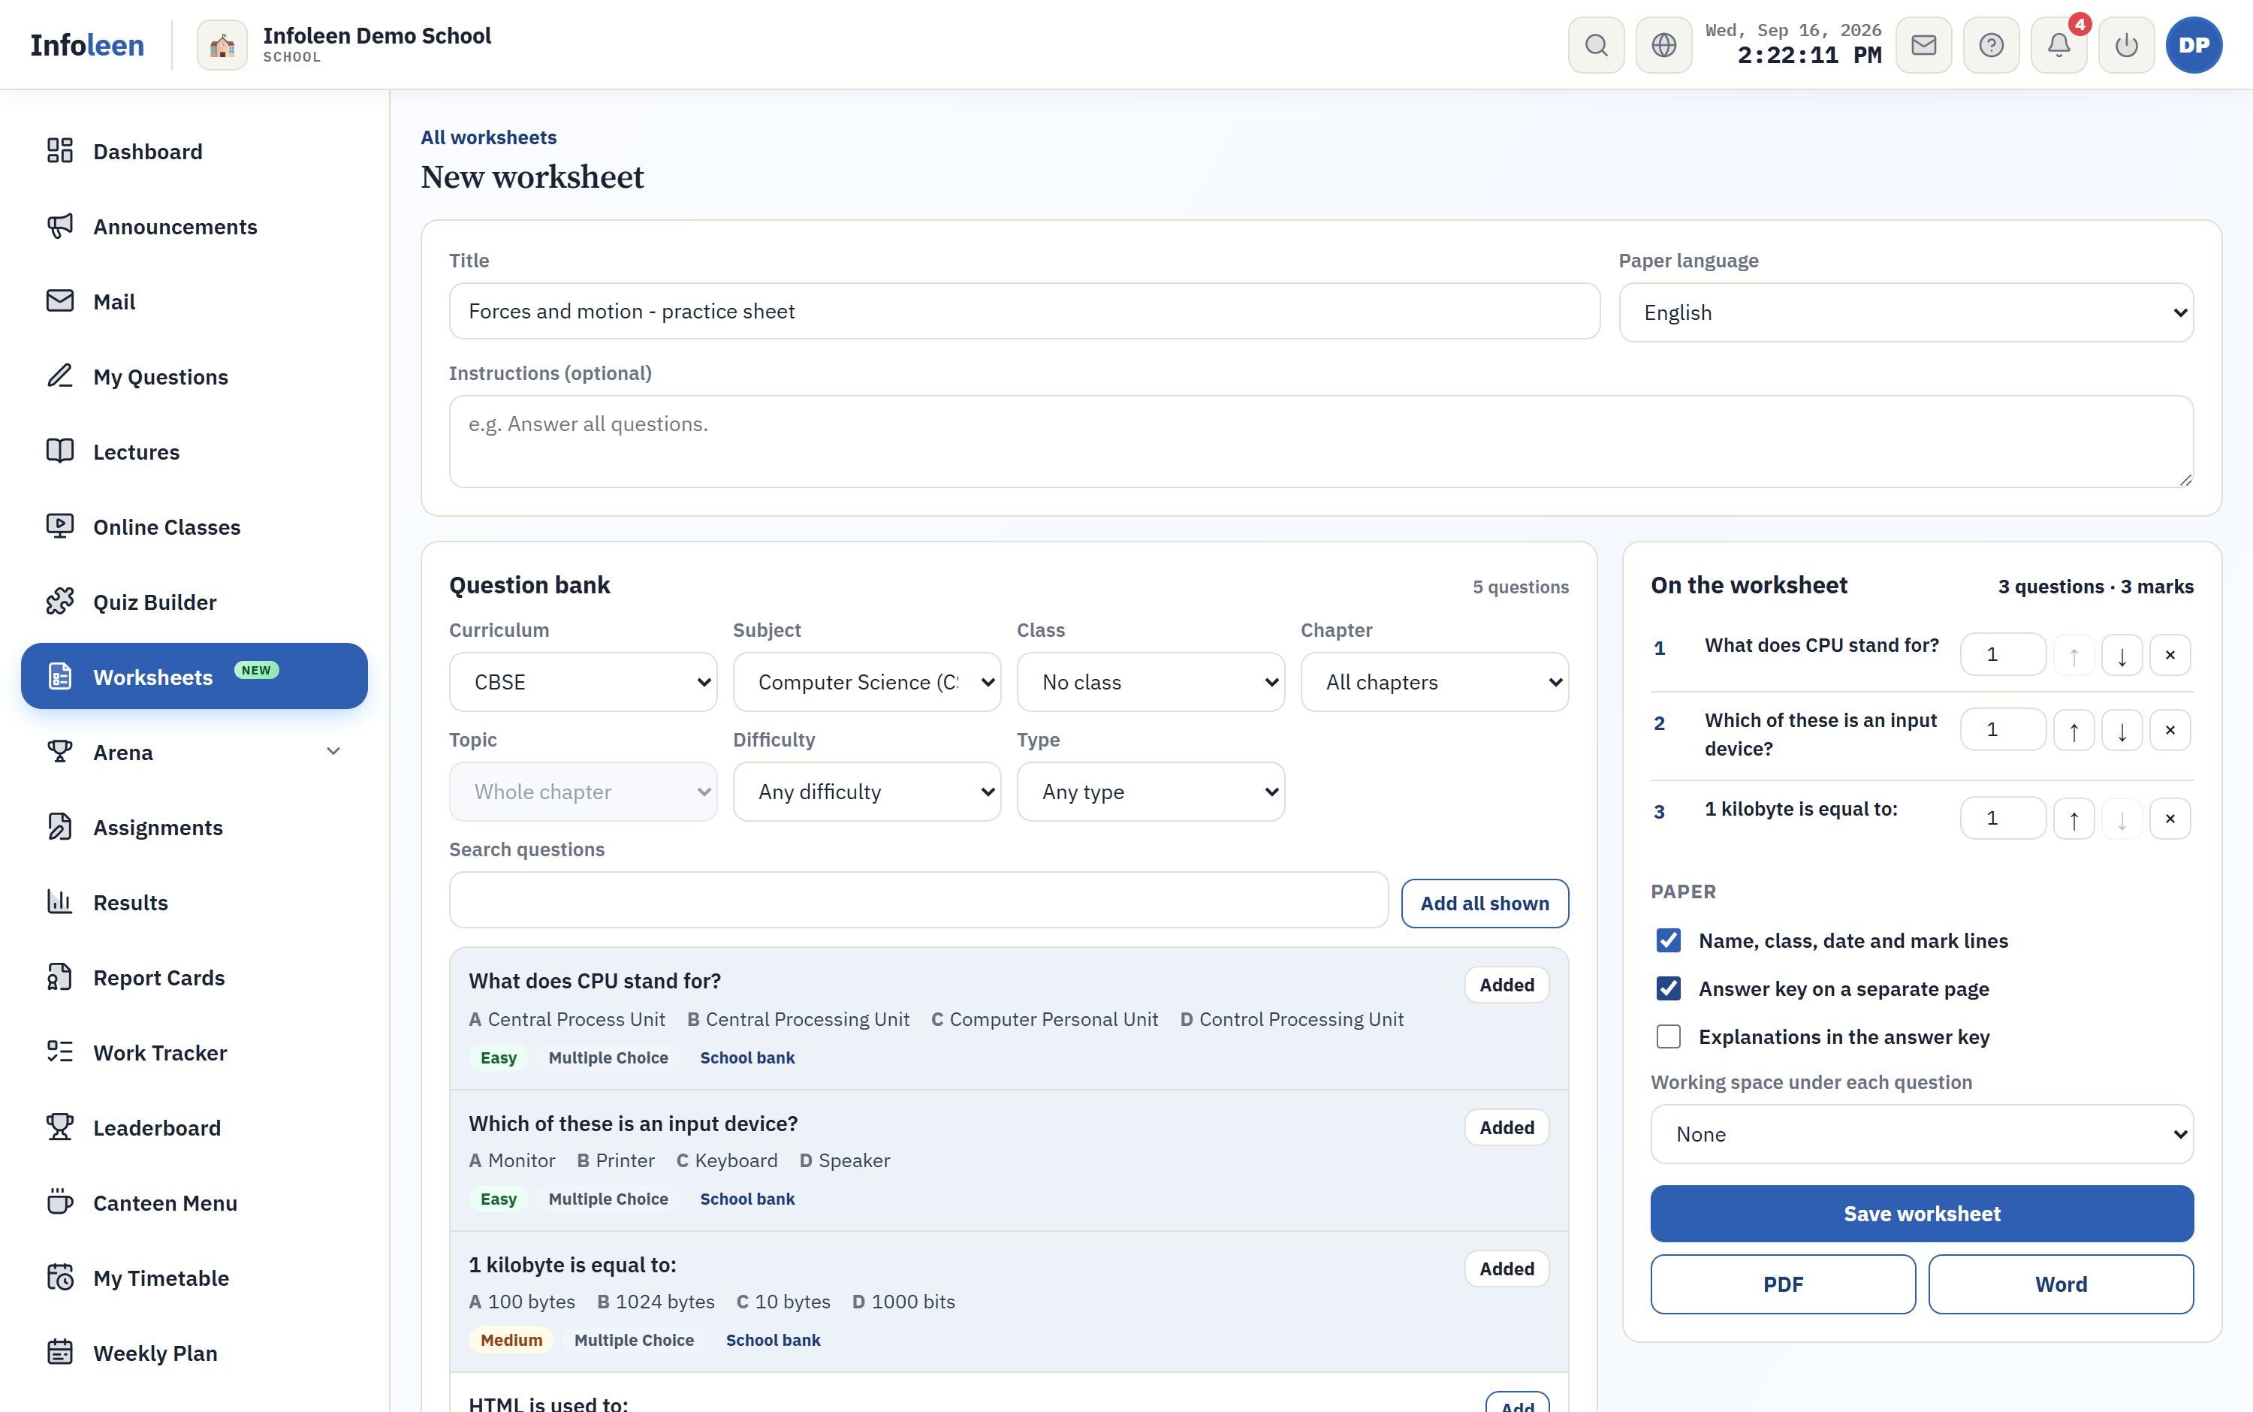Open the Subject dropdown
2253x1412 pixels.
pyautogui.click(x=867, y=683)
